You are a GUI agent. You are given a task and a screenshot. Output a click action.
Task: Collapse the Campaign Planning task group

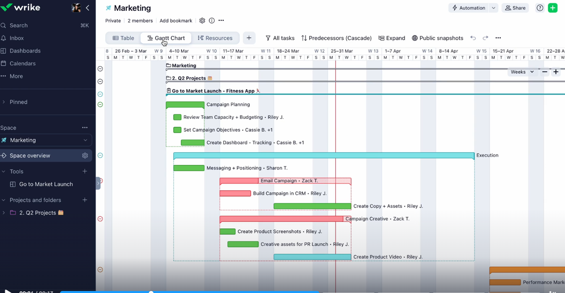click(x=100, y=105)
